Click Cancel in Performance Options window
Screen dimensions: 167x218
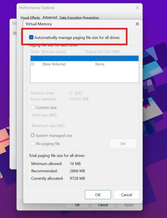(103, 205)
